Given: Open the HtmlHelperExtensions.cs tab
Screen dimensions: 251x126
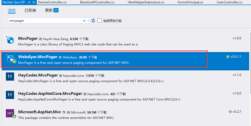Looking at the screenshot, I should pos(146,2).
